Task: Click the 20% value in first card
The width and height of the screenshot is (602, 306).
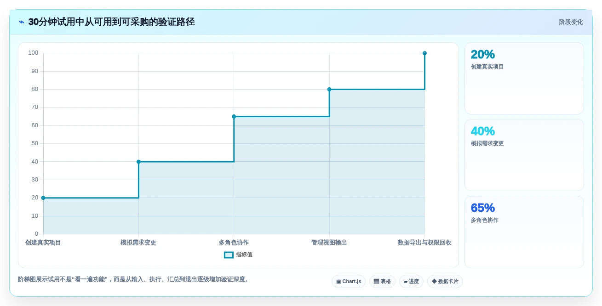Action: pos(483,54)
